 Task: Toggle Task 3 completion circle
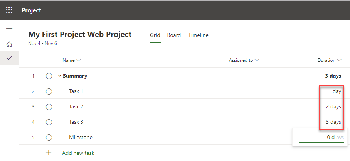49,122
